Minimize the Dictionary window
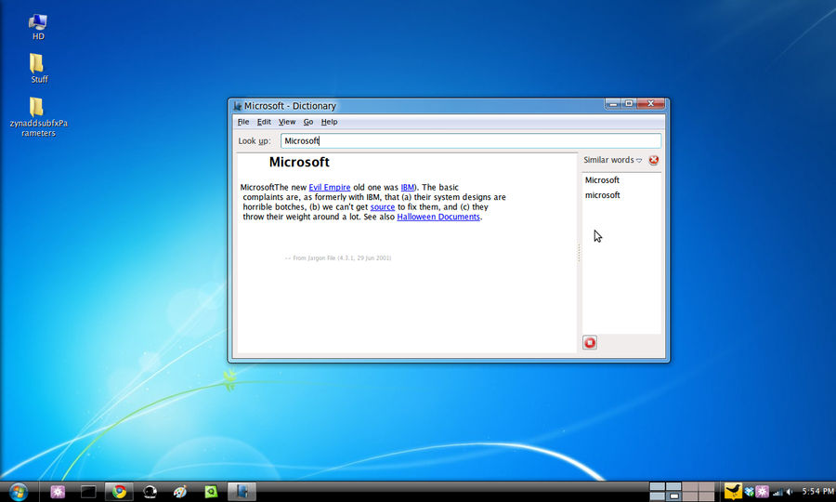The image size is (836, 502). [x=613, y=103]
